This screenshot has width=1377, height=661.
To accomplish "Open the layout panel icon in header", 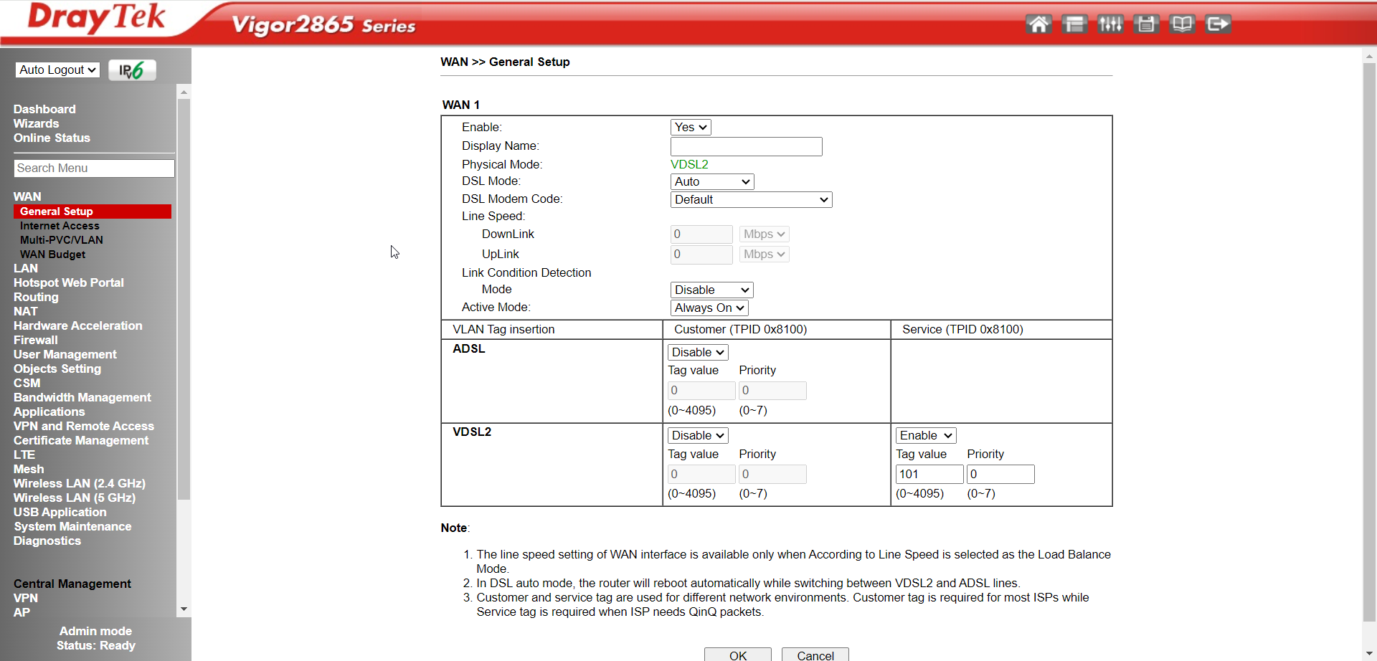I will click(1074, 24).
